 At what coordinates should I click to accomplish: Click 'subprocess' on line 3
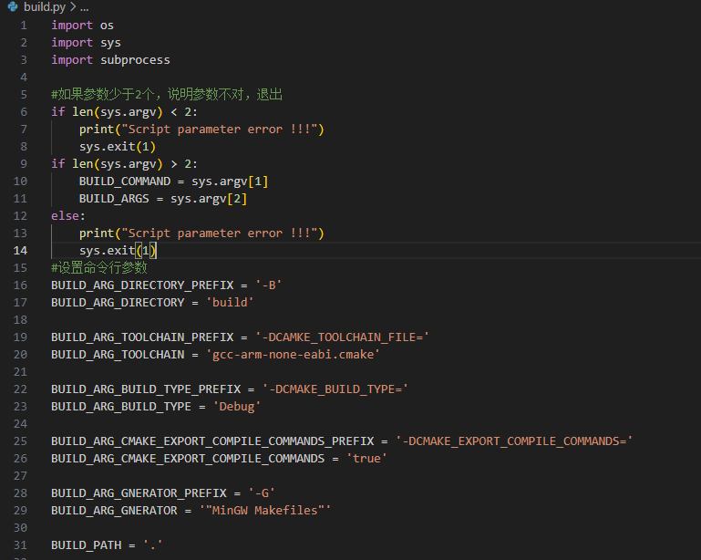pyautogui.click(x=135, y=60)
